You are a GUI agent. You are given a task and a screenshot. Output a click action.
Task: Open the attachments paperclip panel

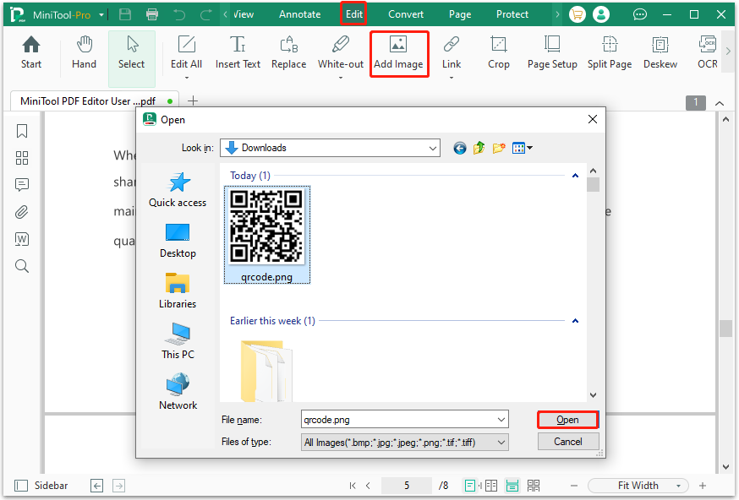tap(22, 212)
